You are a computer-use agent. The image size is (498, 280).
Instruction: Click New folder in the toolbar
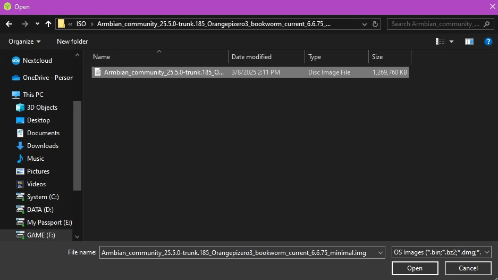tap(72, 42)
